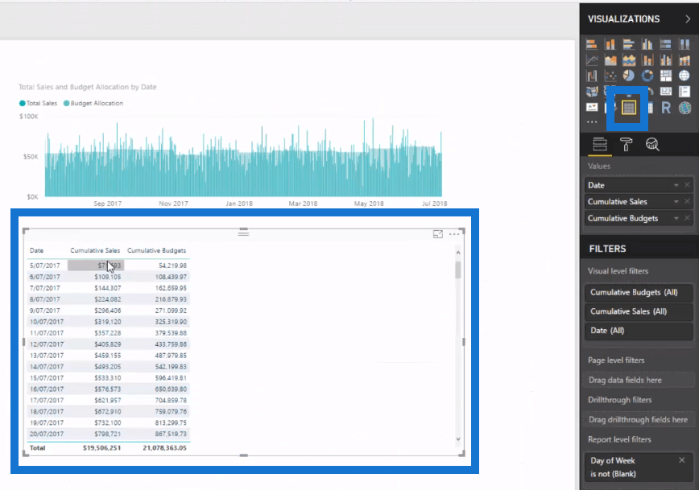Viewport: 699px width, 490px height.
Task: Select the Area chart visualization
Action: (x=610, y=60)
